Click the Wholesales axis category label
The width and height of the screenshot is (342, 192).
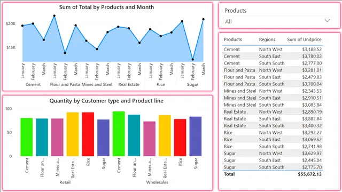157,182
